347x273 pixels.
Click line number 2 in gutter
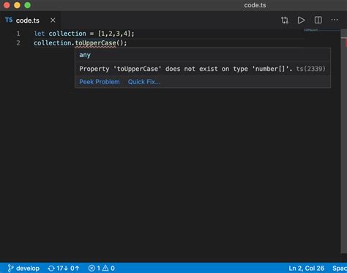[x=18, y=43]
